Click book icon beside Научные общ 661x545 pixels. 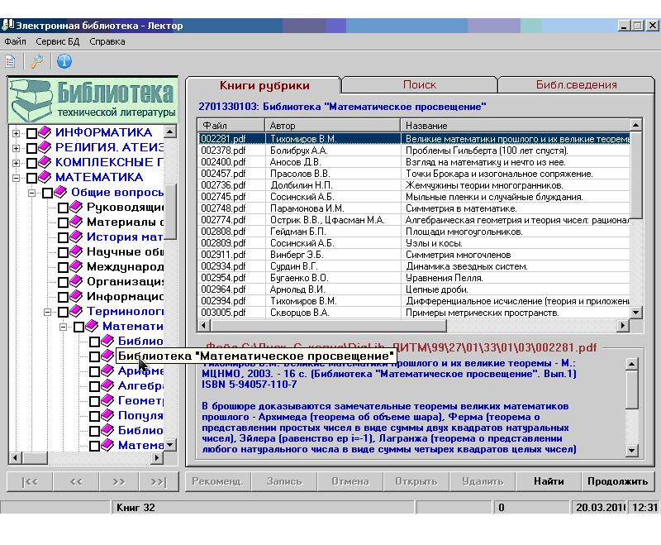[76, 251]
